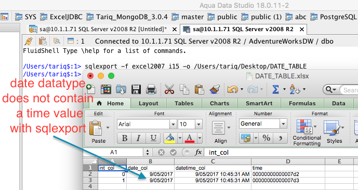The width and height of the screenshot is (358, 190).
Task: Apply red font color
Action: coord(190,138)
